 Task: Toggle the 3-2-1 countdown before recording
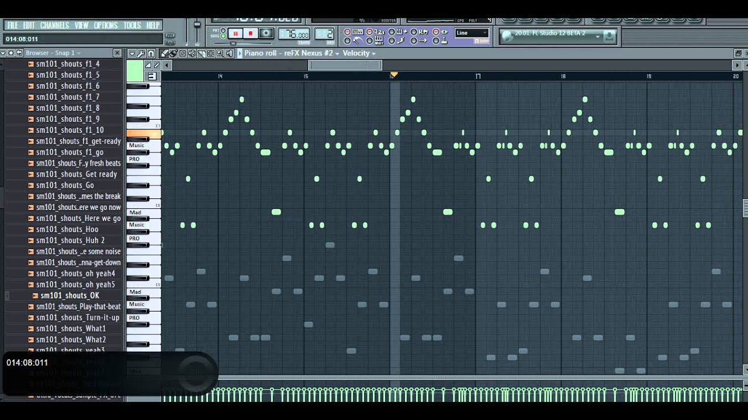click(x=369, y=32)
